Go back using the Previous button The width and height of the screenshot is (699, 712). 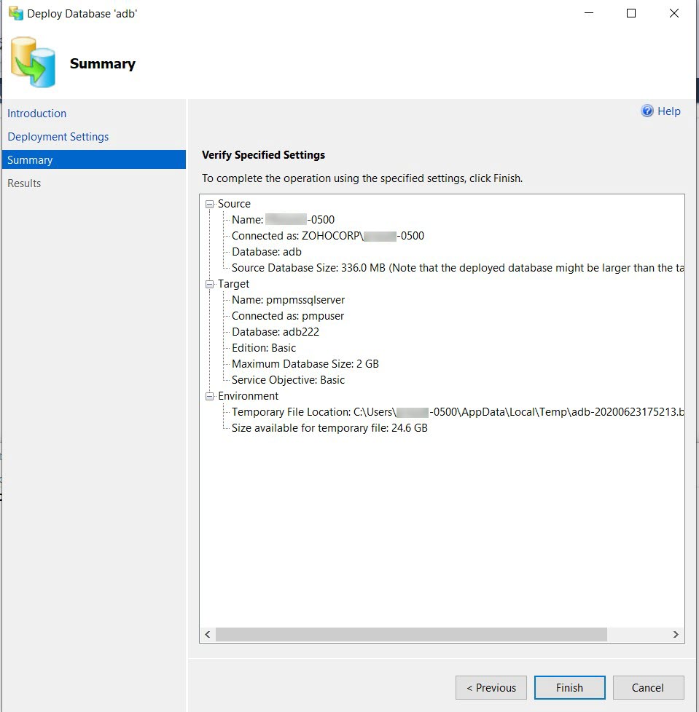(x=491, y=687)
